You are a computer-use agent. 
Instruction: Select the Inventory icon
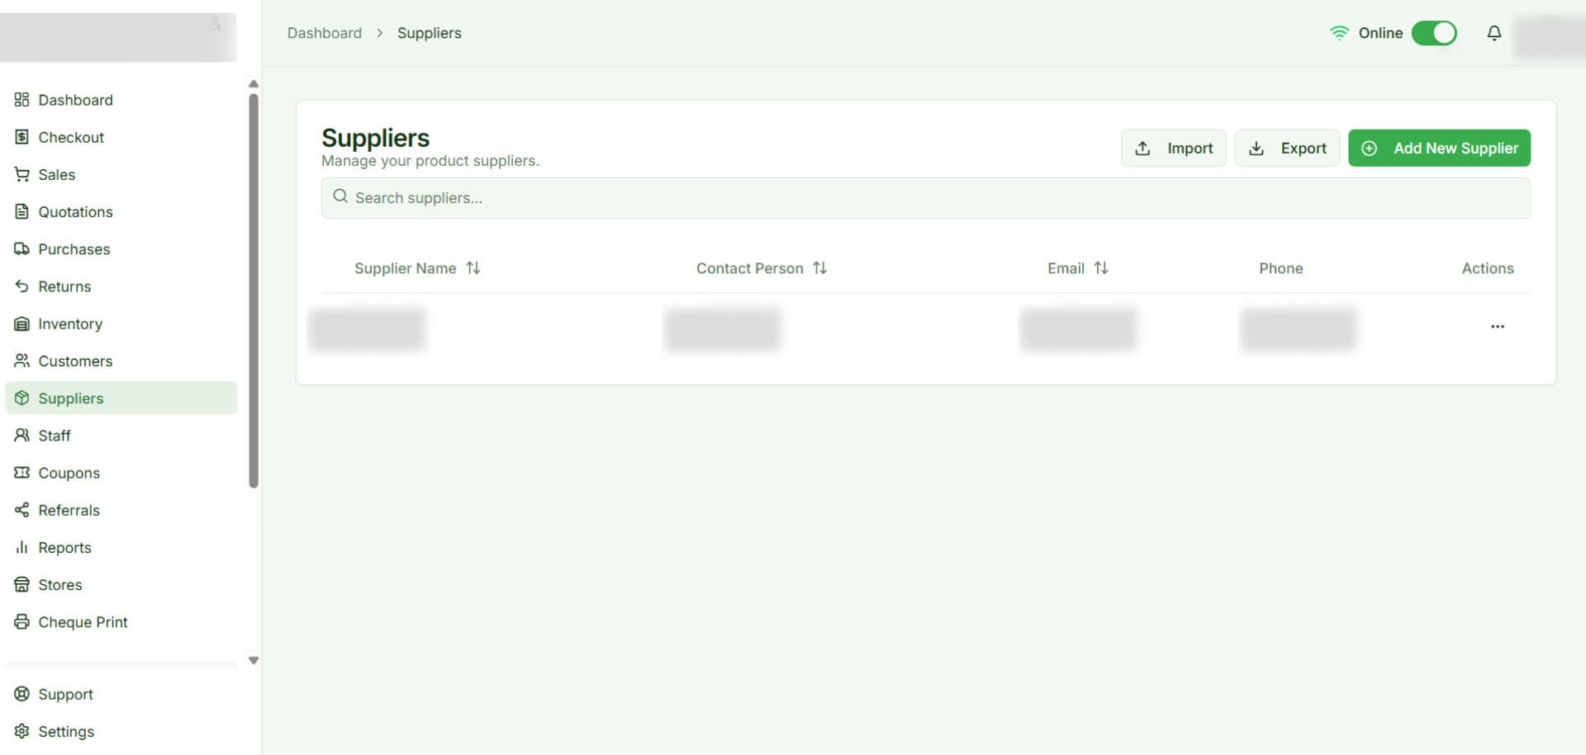click(22, 323)
